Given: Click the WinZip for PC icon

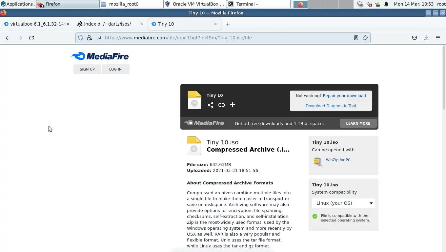Looking at the screenshot, I should 318,161.
